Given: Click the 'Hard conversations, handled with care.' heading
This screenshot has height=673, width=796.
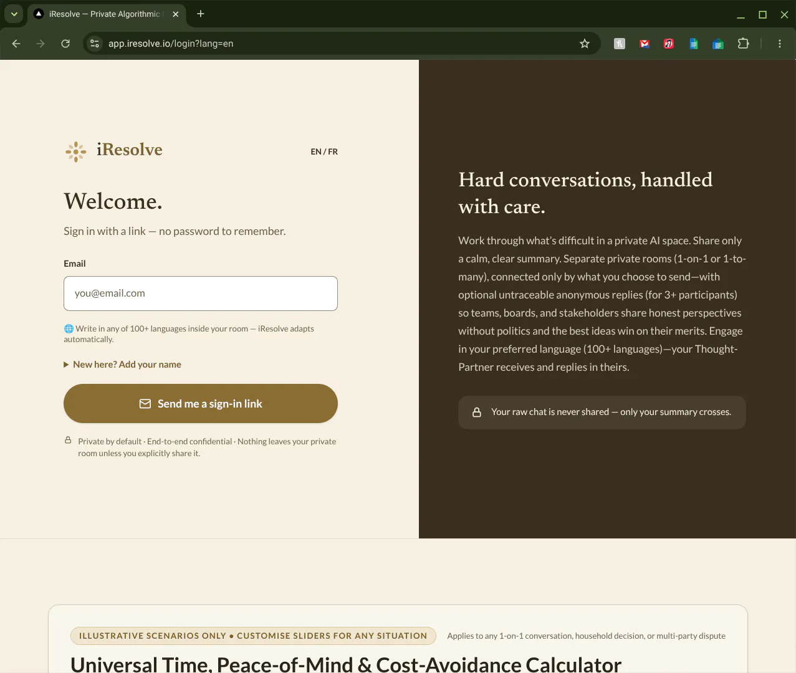Looking at the screenshot, I should (x=585, y=193).
